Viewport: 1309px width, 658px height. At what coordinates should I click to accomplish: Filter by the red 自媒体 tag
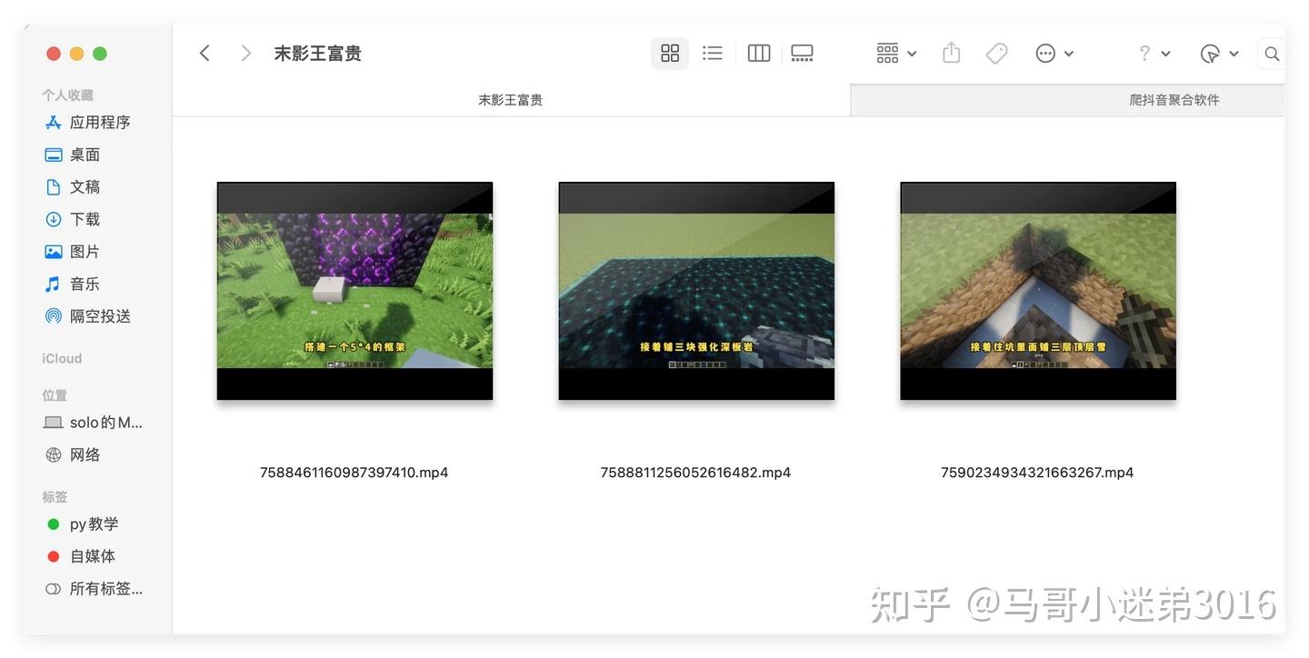coord(94,556)
